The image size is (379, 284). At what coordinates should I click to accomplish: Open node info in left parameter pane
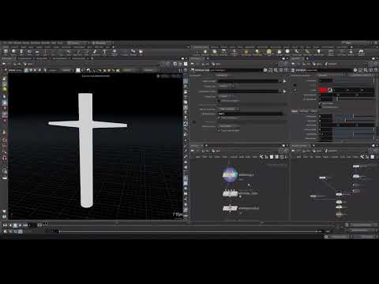281,70
